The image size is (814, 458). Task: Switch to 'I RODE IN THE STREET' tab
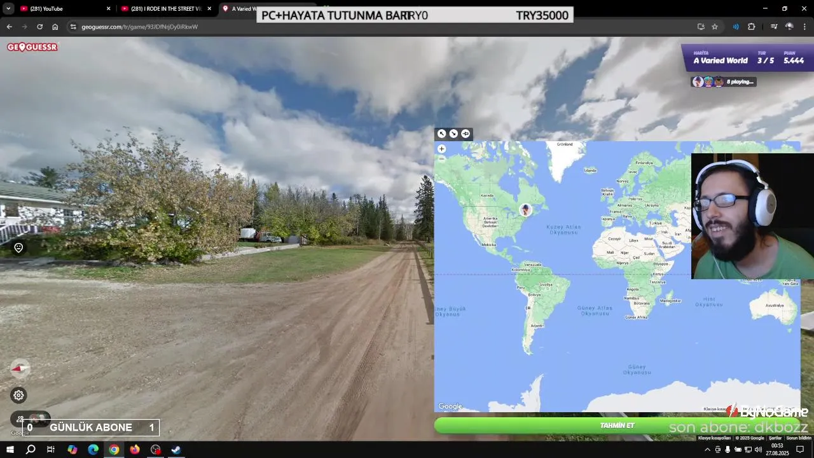165,9
